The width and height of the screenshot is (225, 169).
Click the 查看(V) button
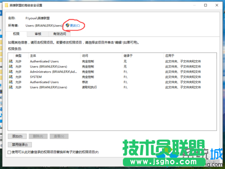tap(59, 136)
